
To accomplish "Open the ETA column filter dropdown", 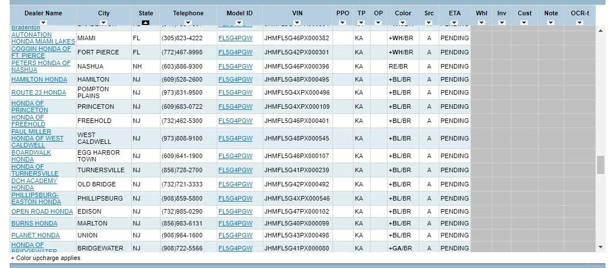I will coord(455,23).
